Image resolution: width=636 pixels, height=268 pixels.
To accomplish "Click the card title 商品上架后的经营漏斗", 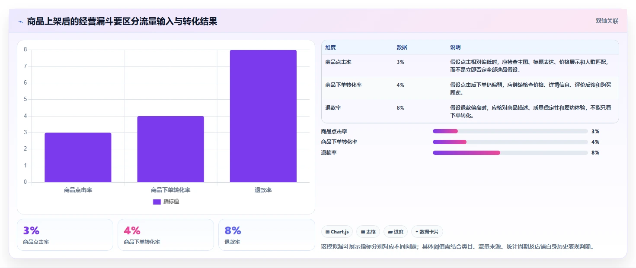I will coord(122,21).
